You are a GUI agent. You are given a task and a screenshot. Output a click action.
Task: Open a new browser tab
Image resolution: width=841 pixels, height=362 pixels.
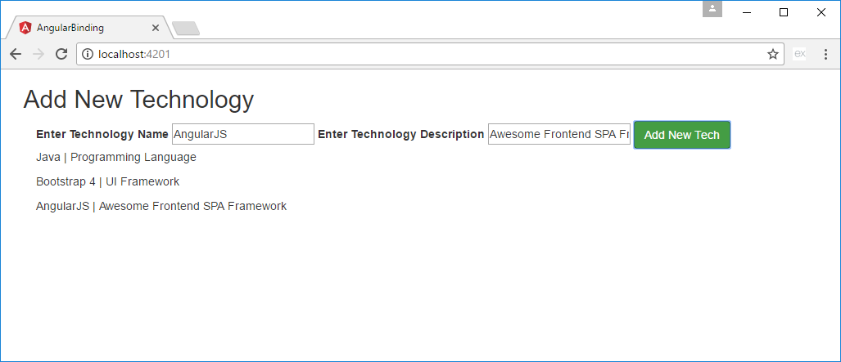(x=187, y=29)
